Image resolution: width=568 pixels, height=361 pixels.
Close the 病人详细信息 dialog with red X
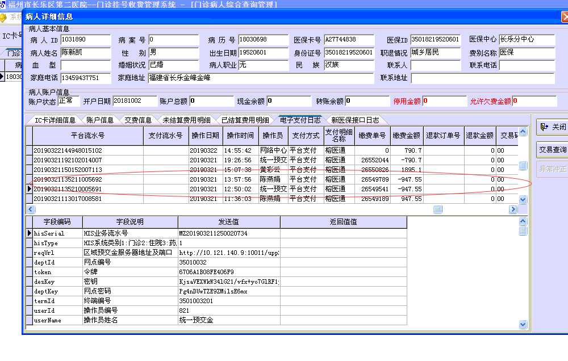click(x=565, y=16)
